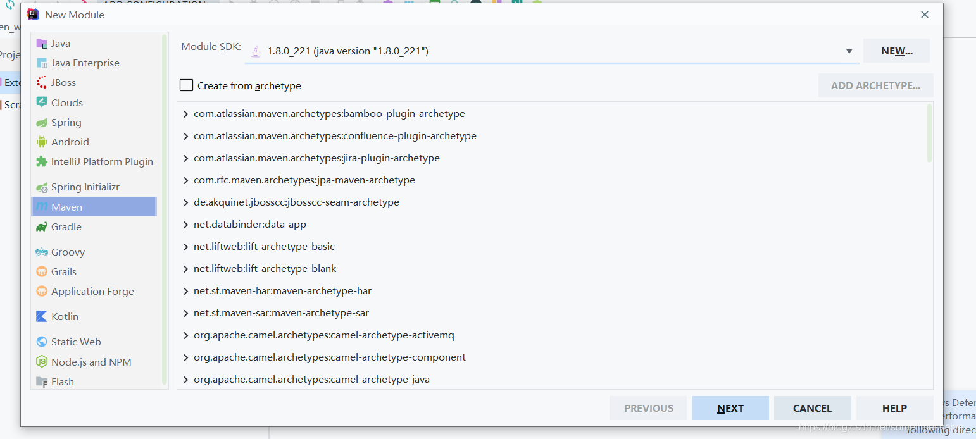Image resolution: width=976 pixels, height=439 pixels.
Task: Expand net.databinder:data-app entry
Action: pyautogui.click(x=185, y=225)
